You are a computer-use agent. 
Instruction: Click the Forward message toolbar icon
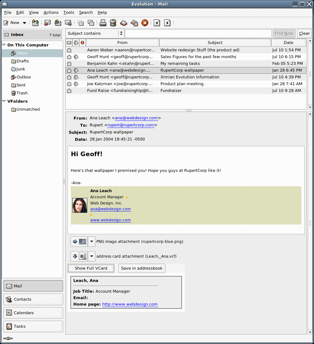click(x=68, y=23)
